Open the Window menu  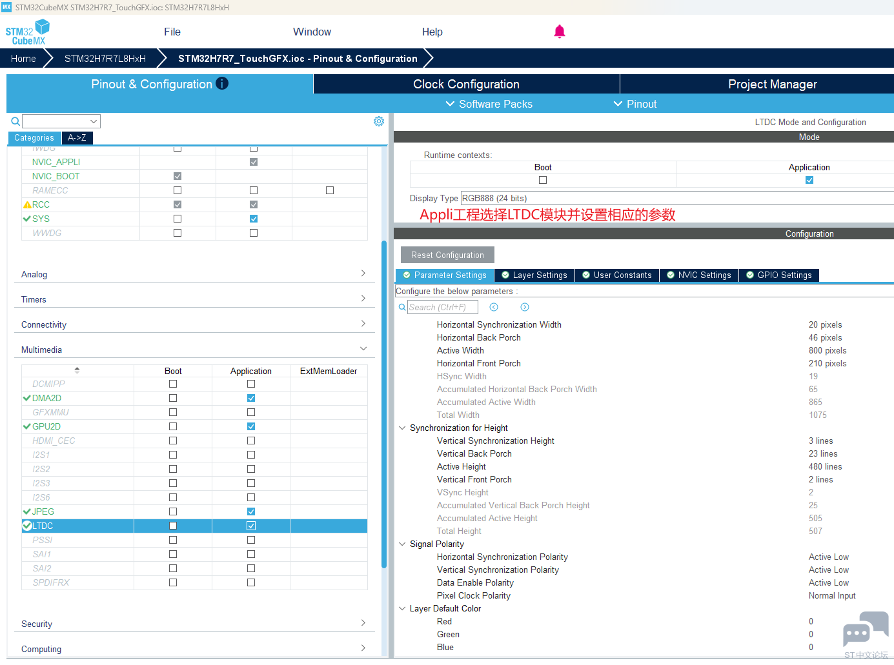[312, 32]
